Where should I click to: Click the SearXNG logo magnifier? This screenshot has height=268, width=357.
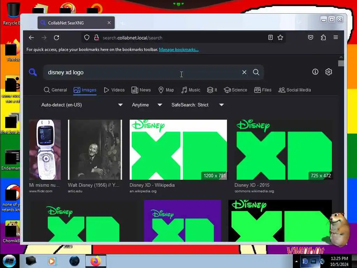33,72
